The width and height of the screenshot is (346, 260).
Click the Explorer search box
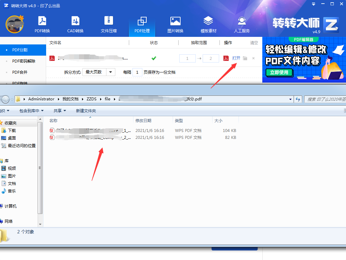[325, 99]
